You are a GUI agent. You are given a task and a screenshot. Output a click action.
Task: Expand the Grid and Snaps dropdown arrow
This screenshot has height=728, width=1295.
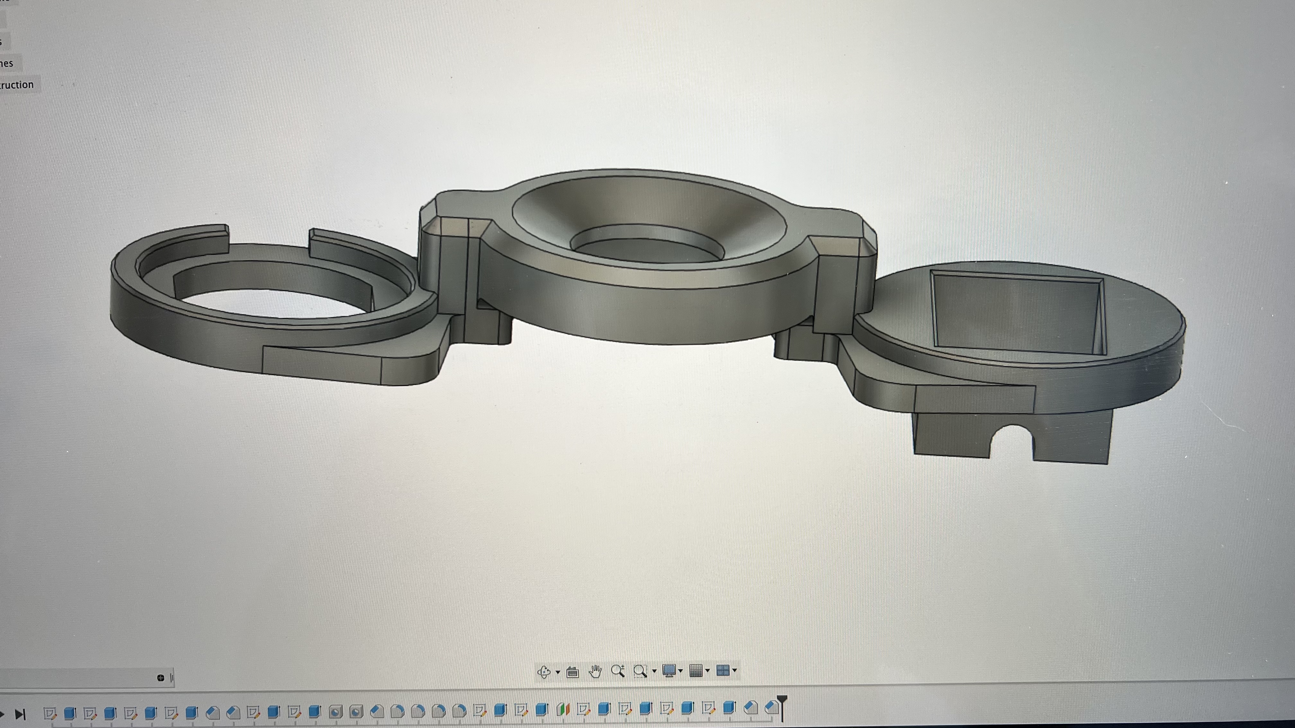[708, 671]
